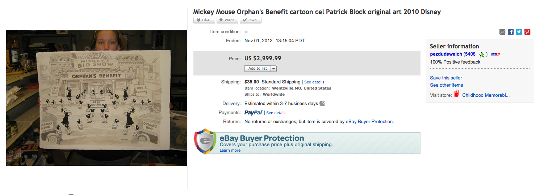This screenshot has height=195, width=544.
Task: Open the seller's red 'me' page icon
Action: click(495, 54)
